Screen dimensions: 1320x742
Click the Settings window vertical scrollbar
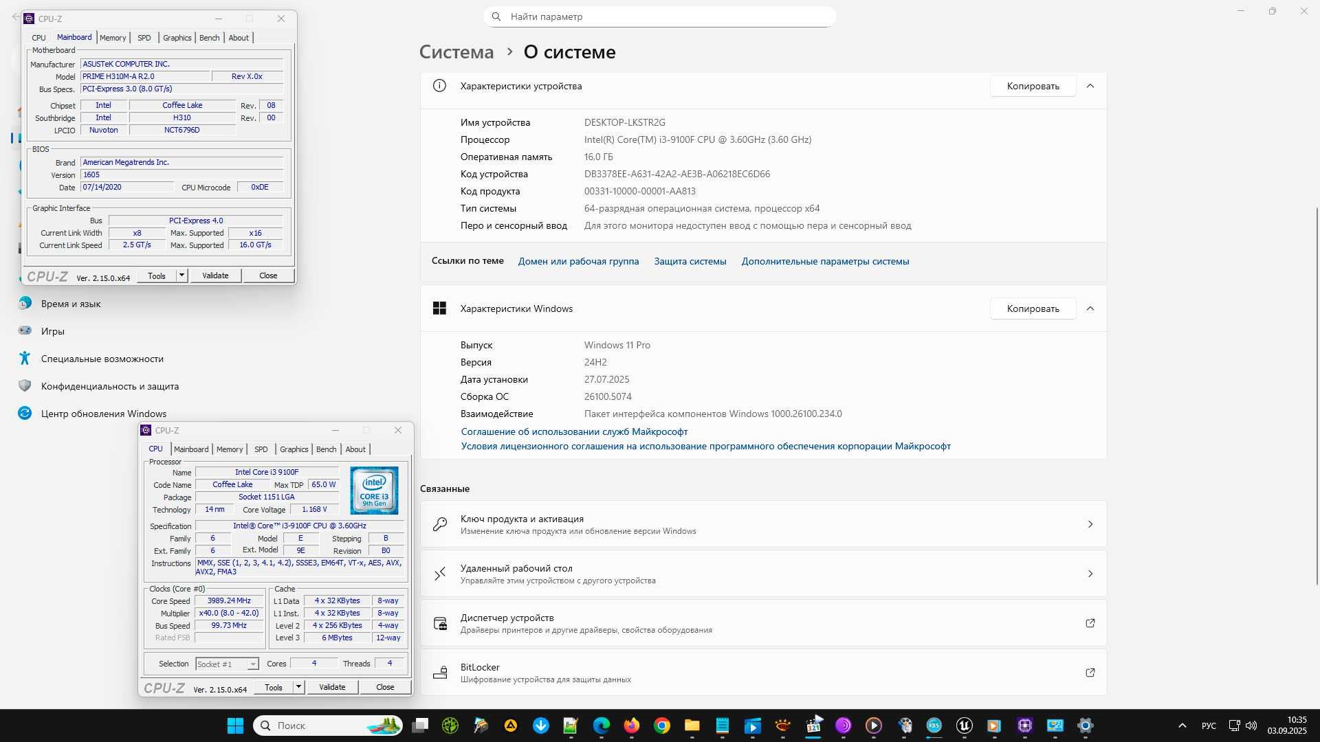click(1317, 395)
